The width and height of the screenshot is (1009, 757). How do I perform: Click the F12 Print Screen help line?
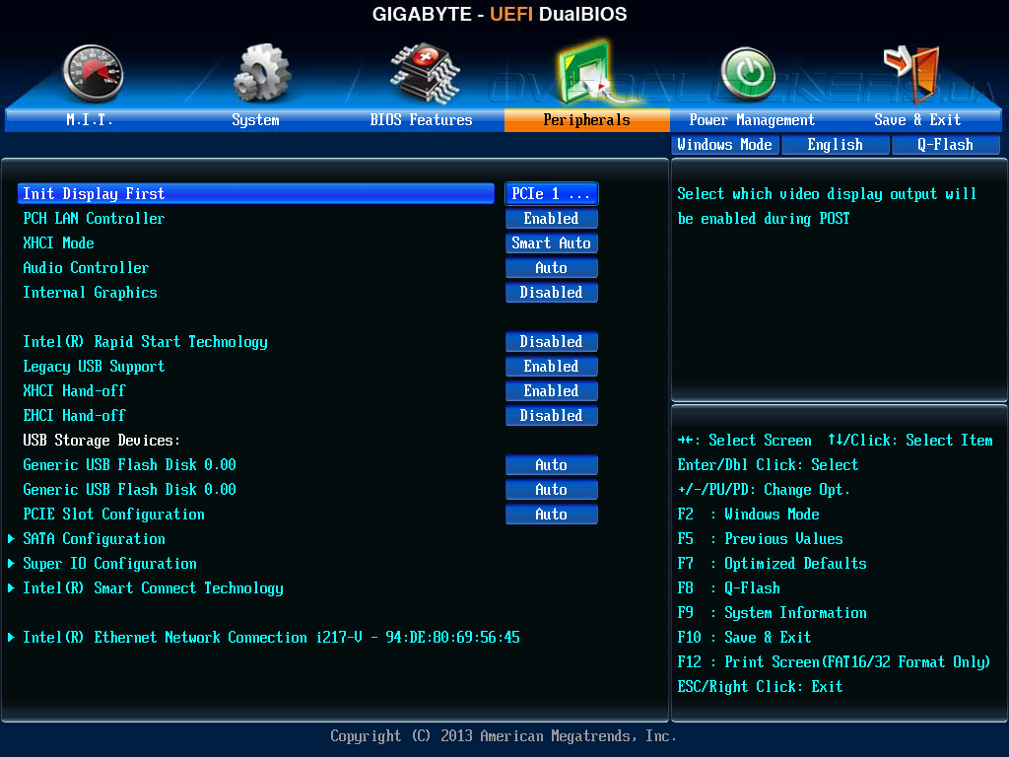(x=834, y=661)
